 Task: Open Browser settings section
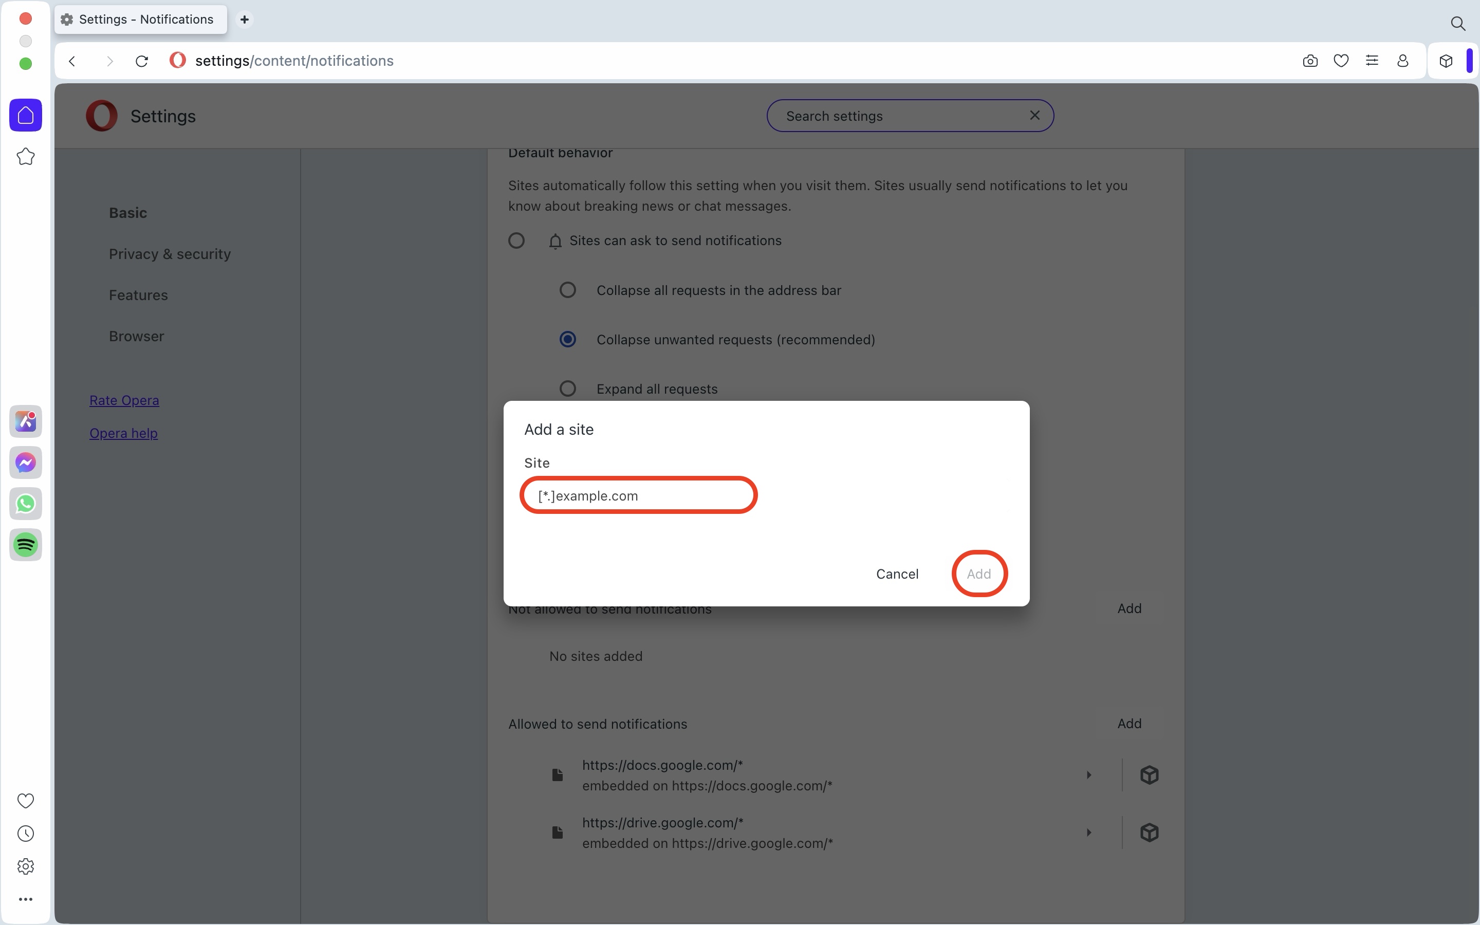point(136,336)
